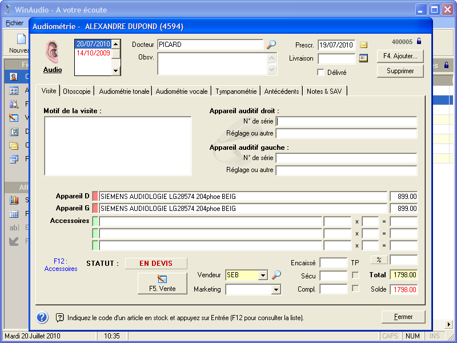Select the 14/10/2009 visit date entry
Viewport: 457px width, 343px height.
click(93, 53)
